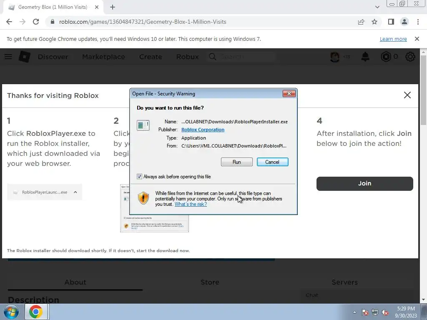The image size is (427, 320).
Task: Open the Learn more link about Chrome updates
Action: tap(393, 39)
